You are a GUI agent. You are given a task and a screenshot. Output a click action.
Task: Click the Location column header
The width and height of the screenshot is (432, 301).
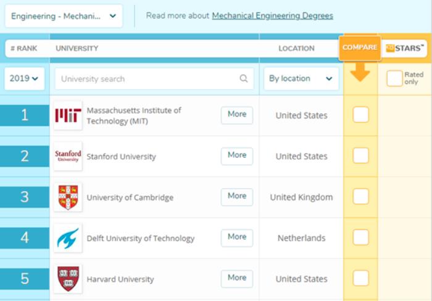[x=296, y=48]
